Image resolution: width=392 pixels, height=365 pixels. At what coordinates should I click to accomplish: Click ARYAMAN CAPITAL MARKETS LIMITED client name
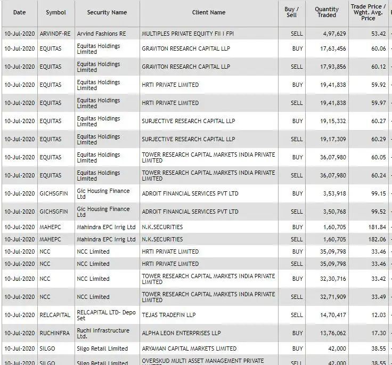189,348
